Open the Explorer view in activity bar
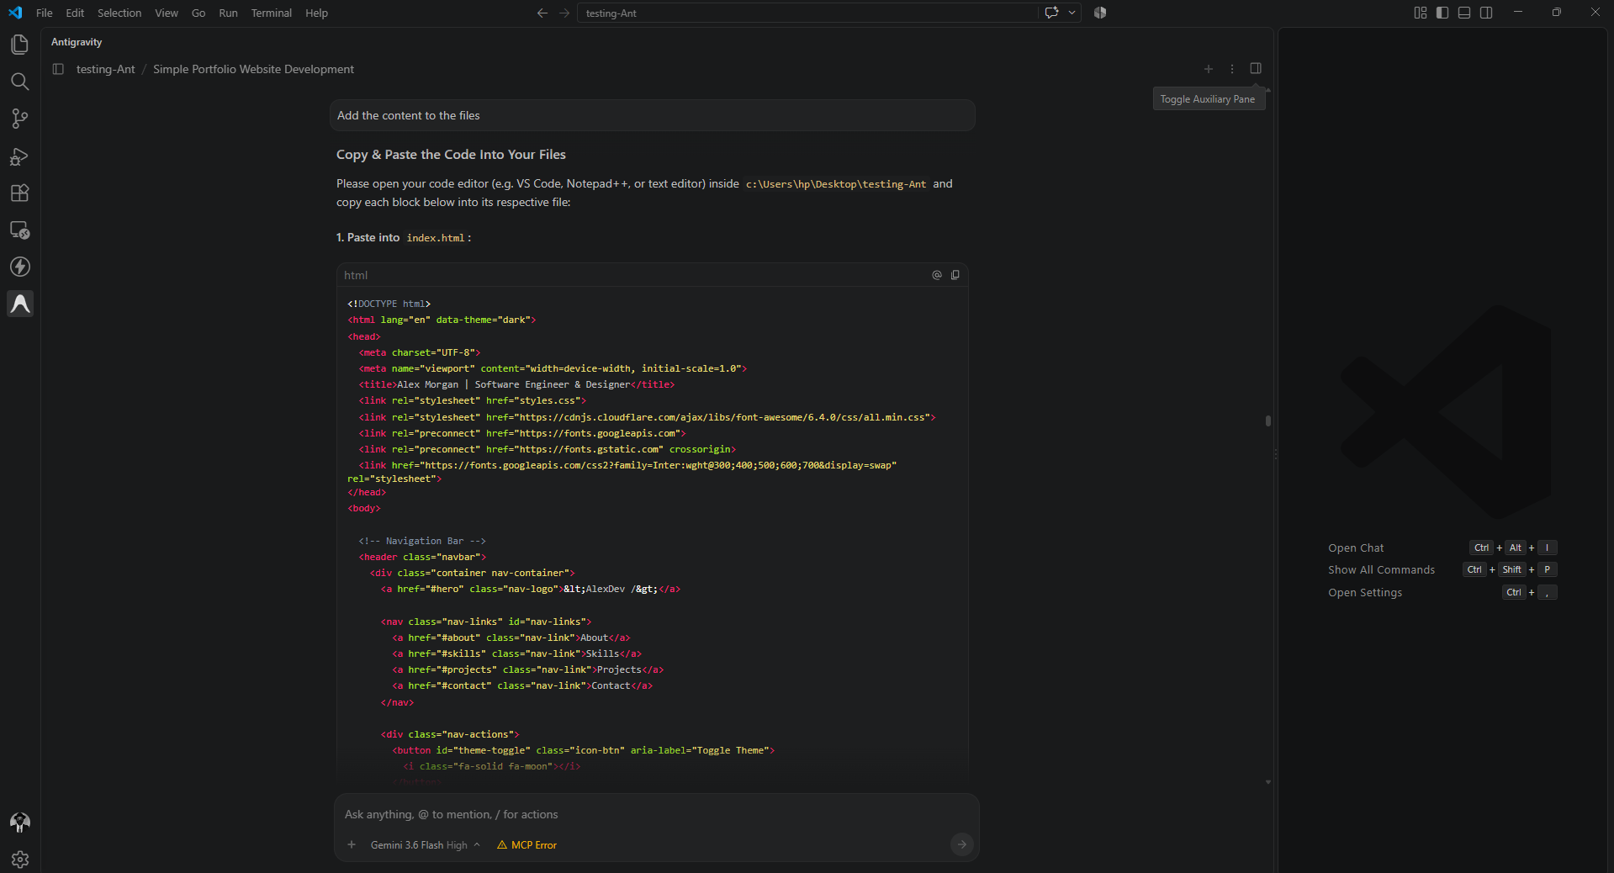The width and height of the screenshot is (1614, 873). 19,45
